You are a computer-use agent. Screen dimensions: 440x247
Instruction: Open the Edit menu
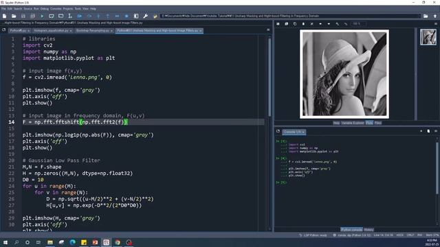[10, 9]
